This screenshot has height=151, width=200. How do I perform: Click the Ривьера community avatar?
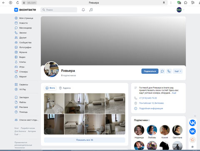pyautogui.click(x=51, y=69)
